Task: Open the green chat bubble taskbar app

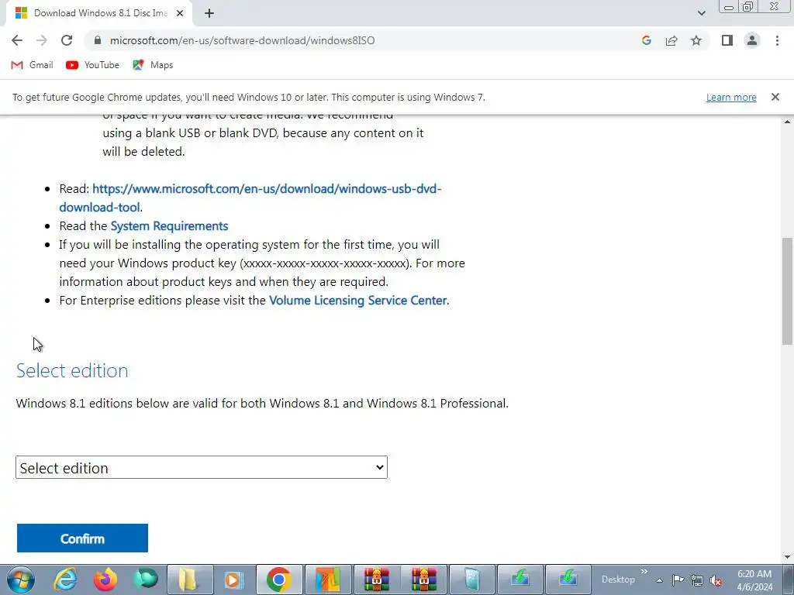Action: tap(146, 580)
